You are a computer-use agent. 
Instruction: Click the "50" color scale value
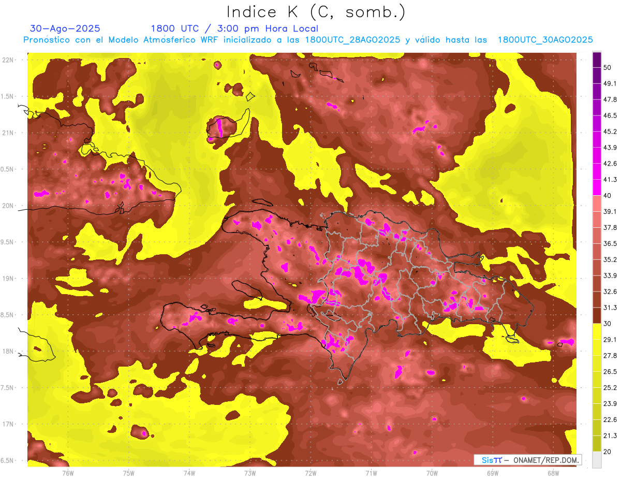coord(608,68)
